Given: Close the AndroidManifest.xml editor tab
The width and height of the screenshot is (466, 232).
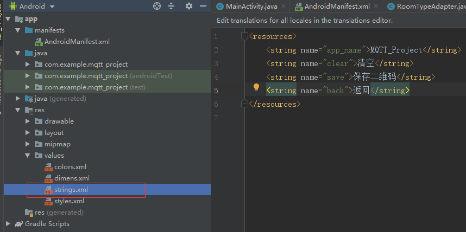Looking at the screenshot, I should [x=376, y=6].
